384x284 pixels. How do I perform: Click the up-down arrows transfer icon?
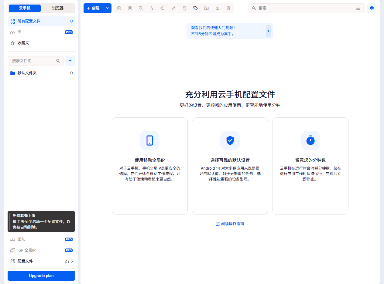click(x=152, y=8)
